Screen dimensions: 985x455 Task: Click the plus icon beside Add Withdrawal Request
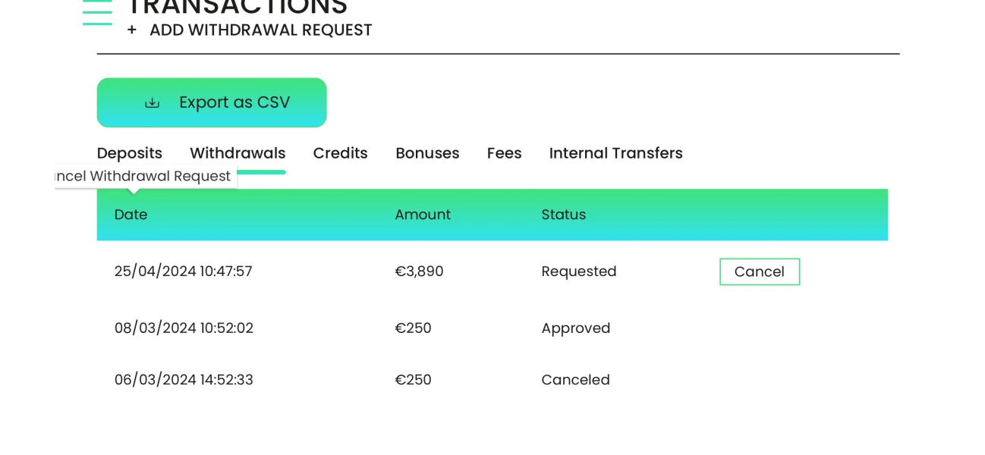pyautogui.click(x=132, y=30)
